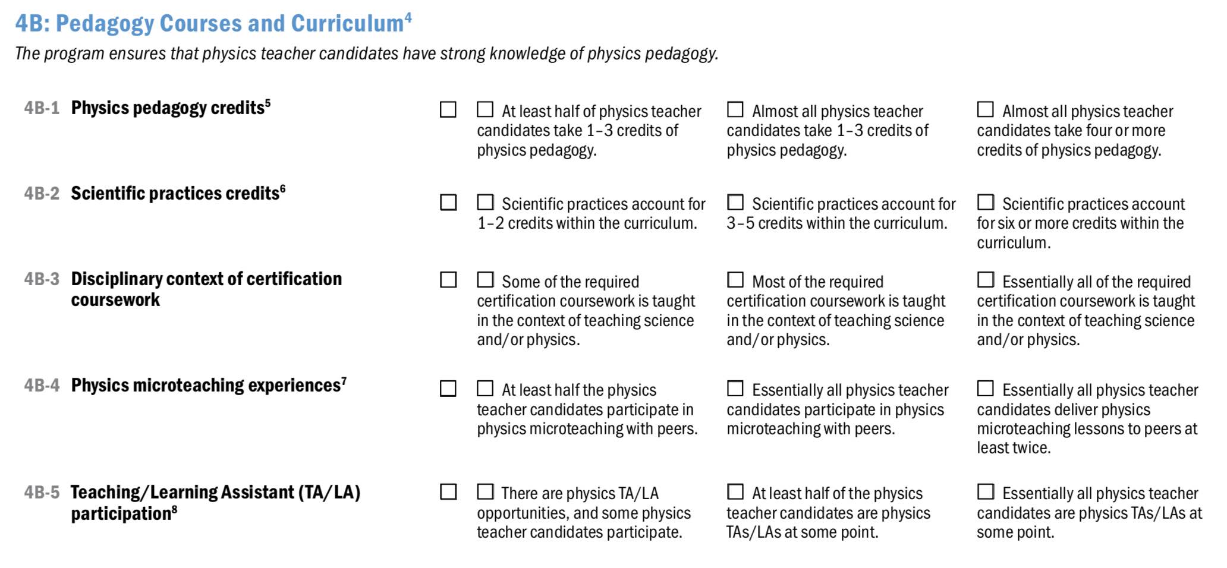Check 'Scientific practices account for six or more credits'
Image resolution: width=1227 pixels, height=568 pixels.
pyautogui.click(x=986, y=203)
